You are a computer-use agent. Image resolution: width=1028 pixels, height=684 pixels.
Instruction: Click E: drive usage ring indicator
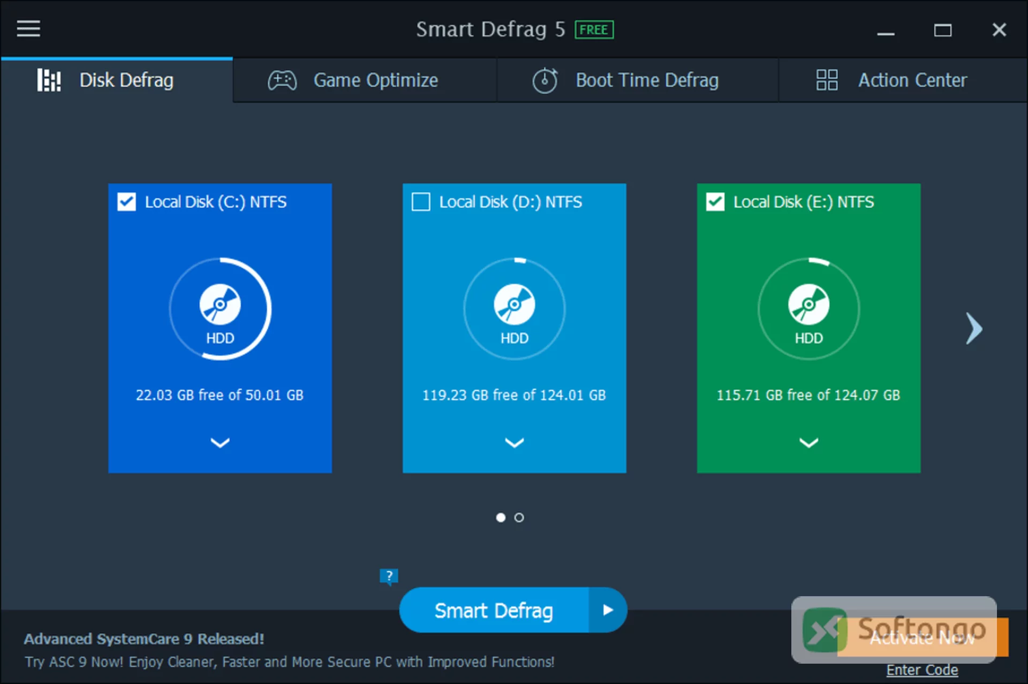point(808,309)
